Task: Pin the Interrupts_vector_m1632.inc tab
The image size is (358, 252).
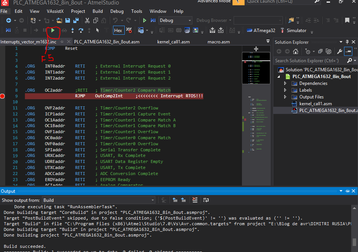Action: (62, 42)
